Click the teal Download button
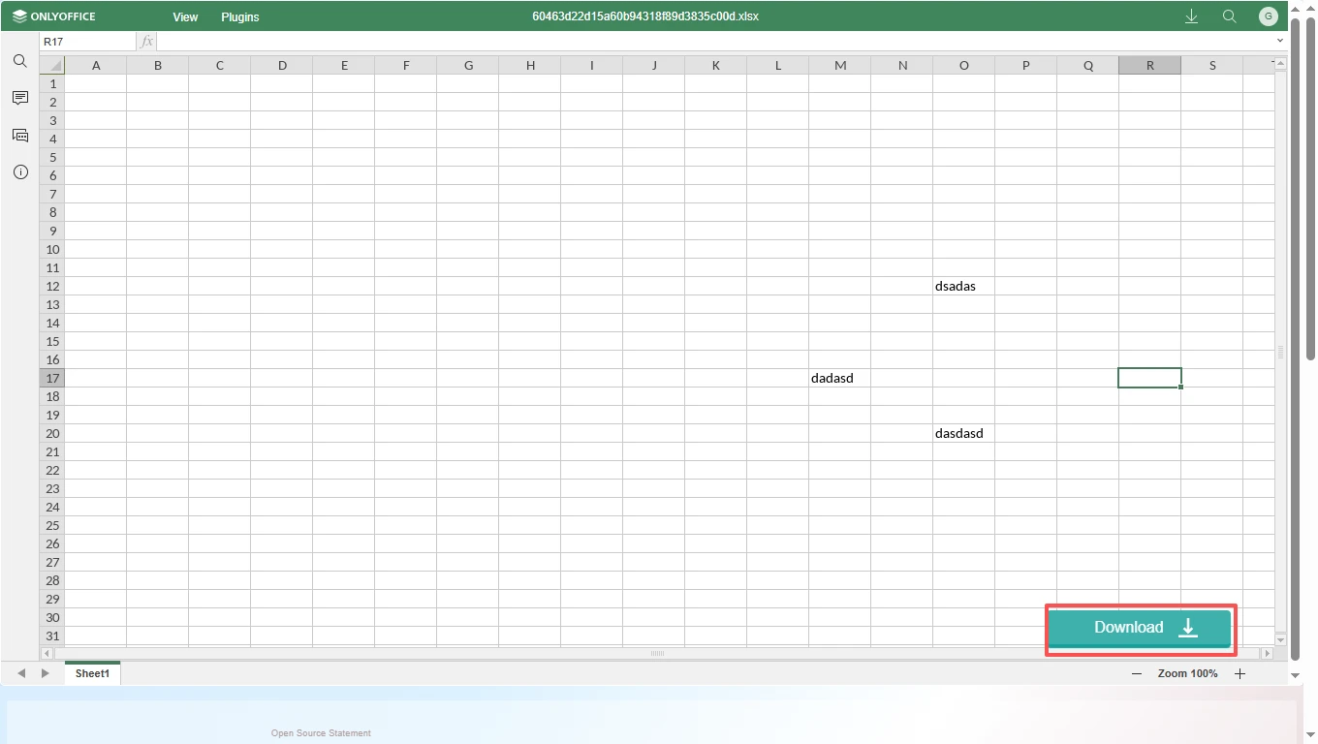The image size is (1318, 744). coord(1141,628)
